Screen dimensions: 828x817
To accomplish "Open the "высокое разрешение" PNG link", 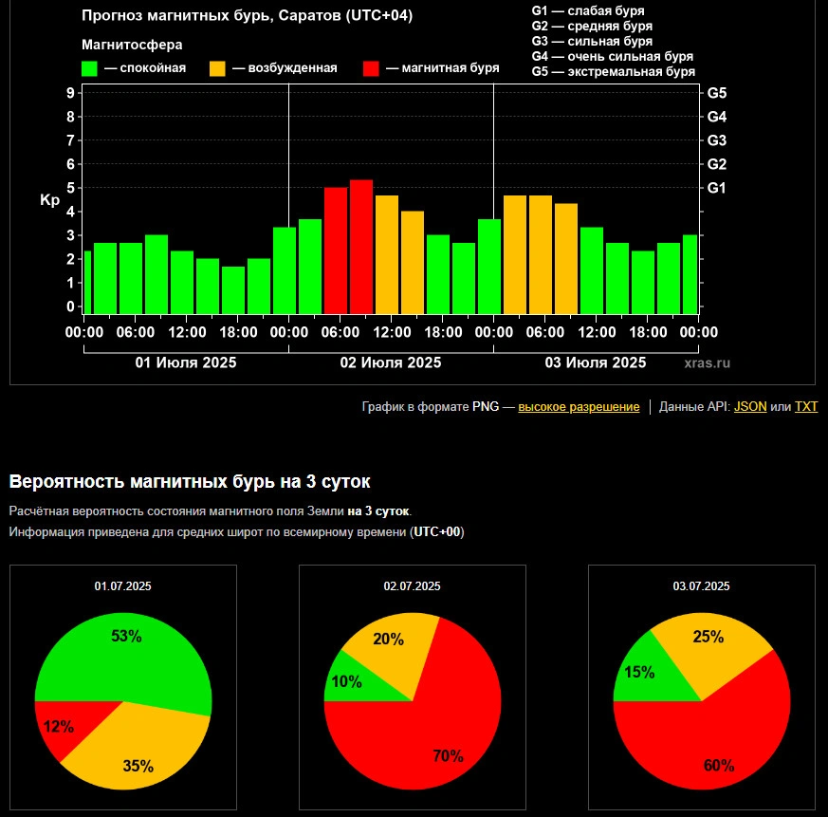I will click(578, 407).
